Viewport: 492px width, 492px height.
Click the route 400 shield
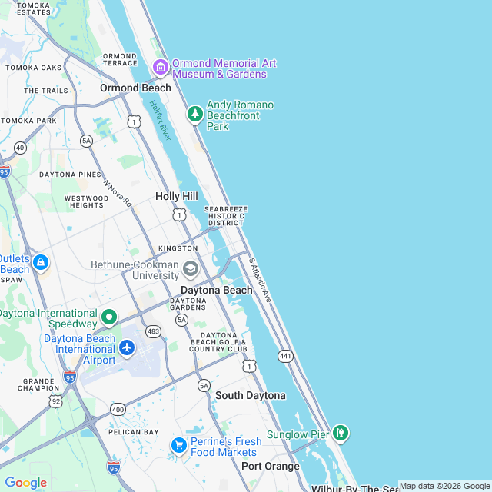(x=118, y=410)
